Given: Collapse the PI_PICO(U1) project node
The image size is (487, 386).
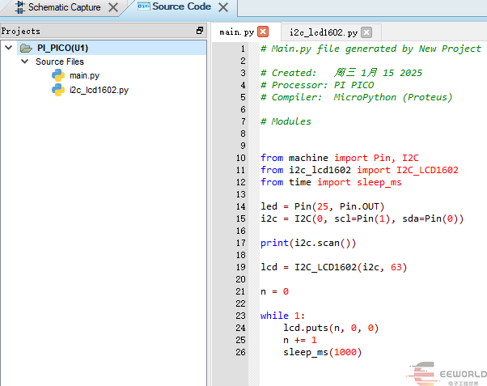Looking at the screenshot, I should click(9, 48).
